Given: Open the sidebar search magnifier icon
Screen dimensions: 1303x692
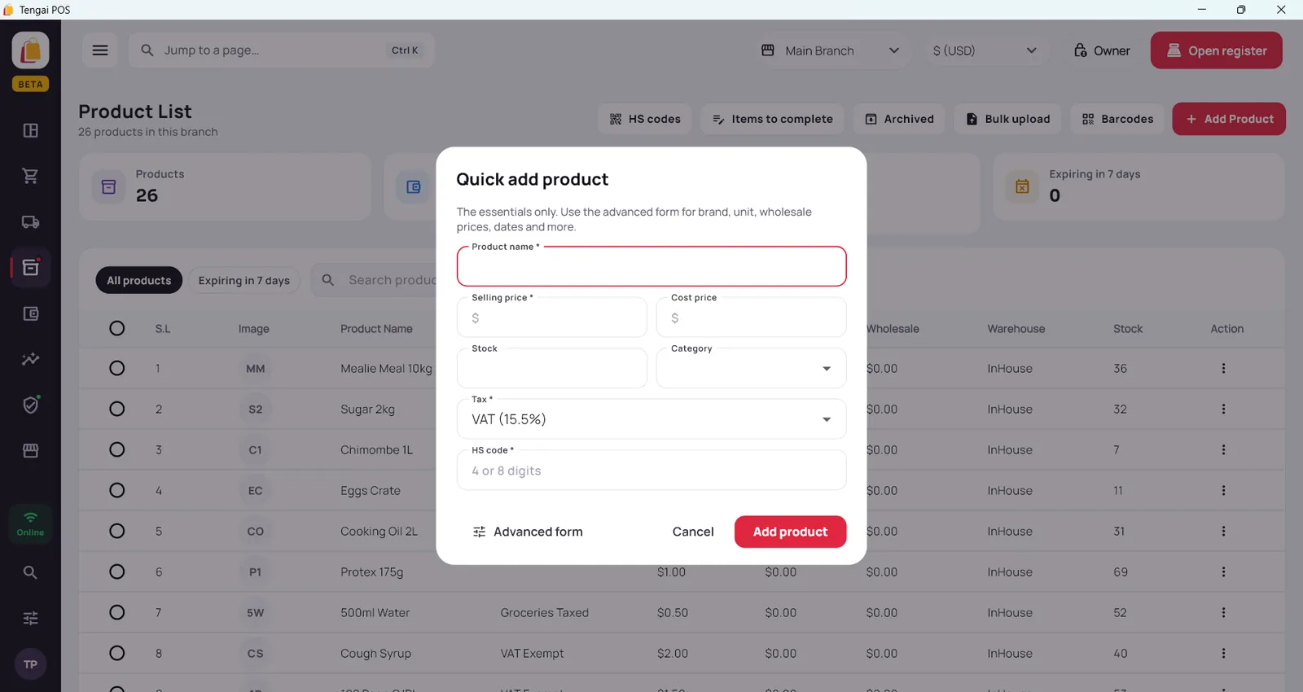Looking at the screenshot, I should (30, 572).
